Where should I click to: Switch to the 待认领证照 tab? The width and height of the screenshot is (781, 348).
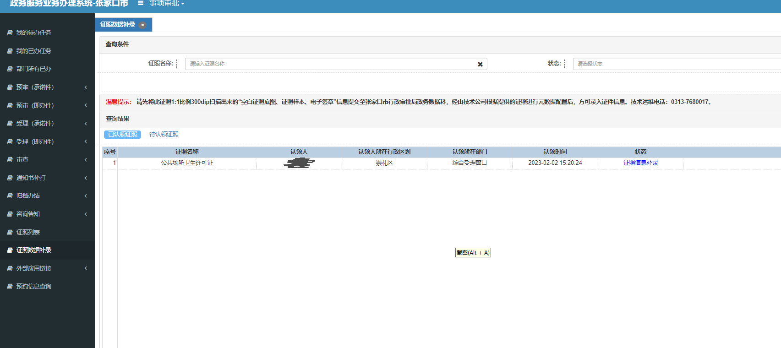[x=164, y=134]
